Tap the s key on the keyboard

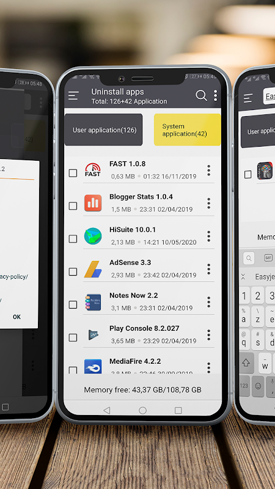pos(258,340)
